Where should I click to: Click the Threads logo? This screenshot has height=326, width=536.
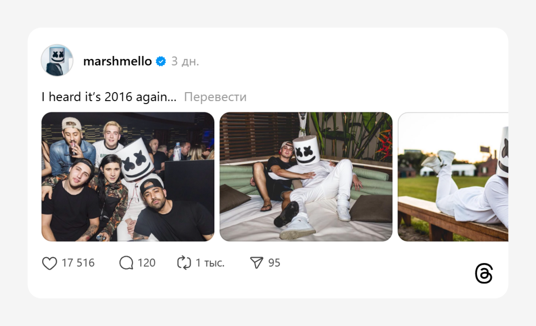tap(484, 273)
